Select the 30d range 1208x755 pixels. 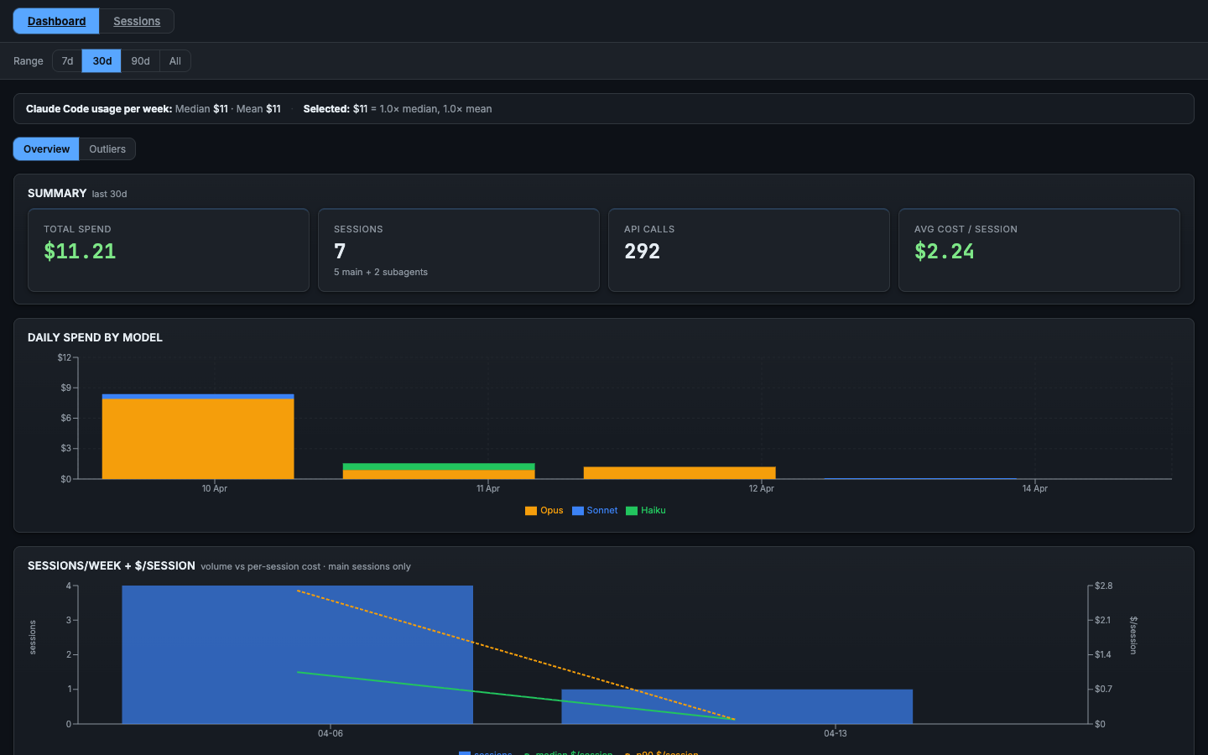(102, 61)
